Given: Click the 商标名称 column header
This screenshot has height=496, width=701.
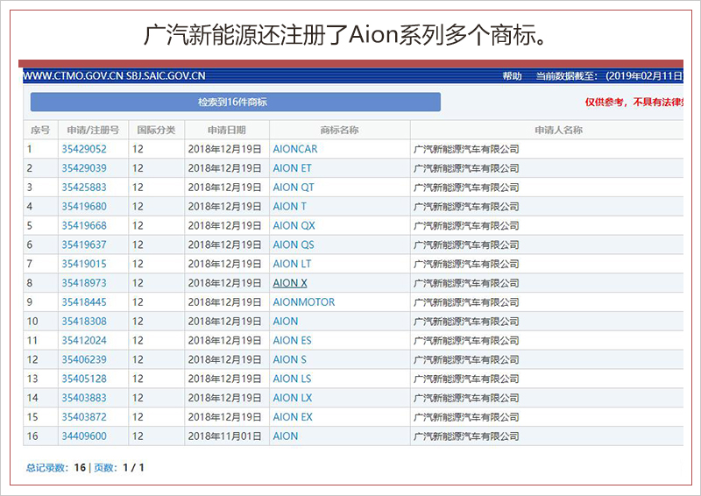Looking at the screenshot, I should pos(339,131).
